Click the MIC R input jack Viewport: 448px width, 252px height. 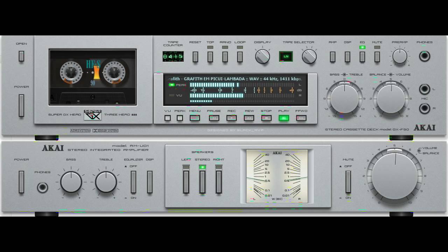(425, 108)
